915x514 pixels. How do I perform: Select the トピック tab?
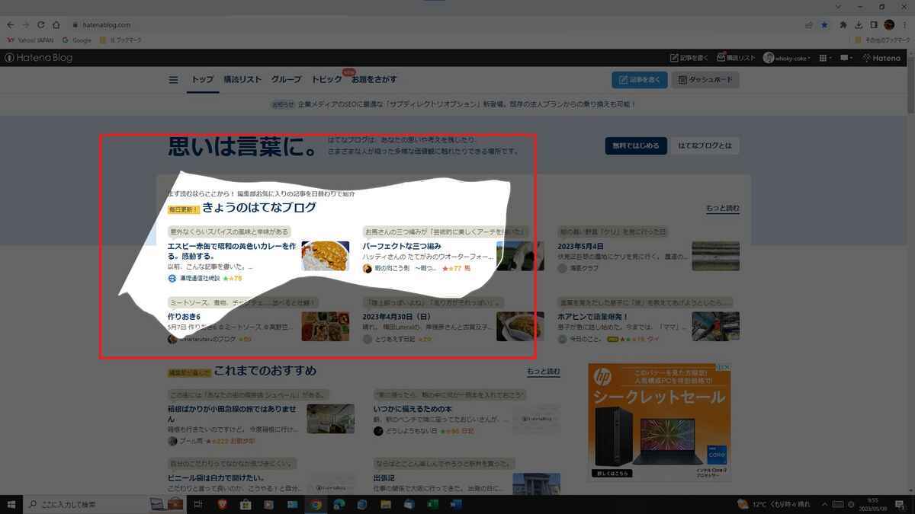327,79
